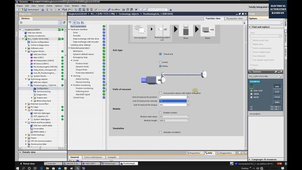Viewport: 302px width, 170px height.
Task: Click the Add new device icon in tree
Action: (25, 33)
